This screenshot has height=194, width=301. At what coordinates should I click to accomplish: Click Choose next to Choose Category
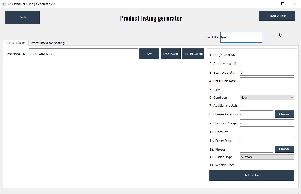[x=284, y=114]
